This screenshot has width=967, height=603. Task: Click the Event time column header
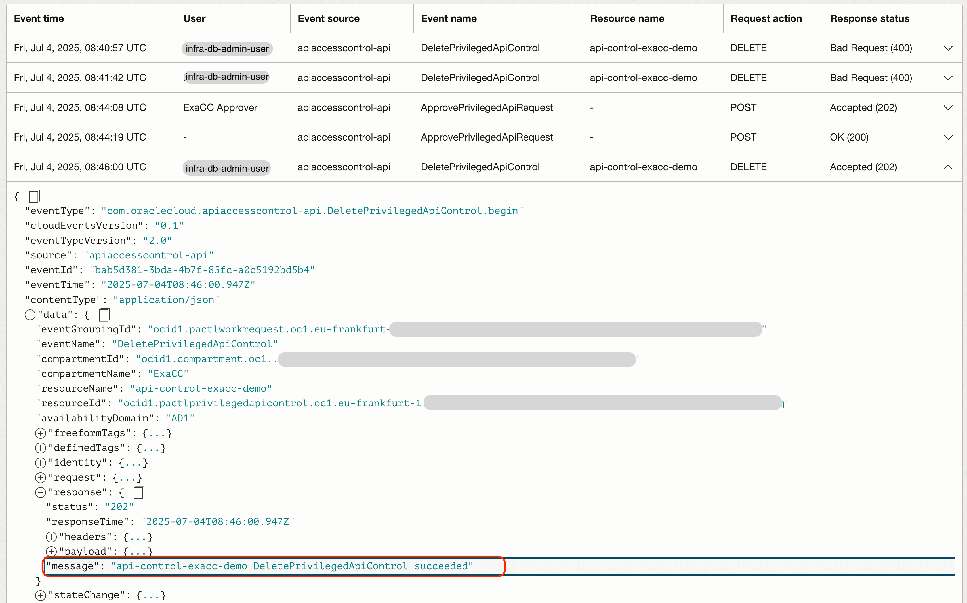point(39,18)
